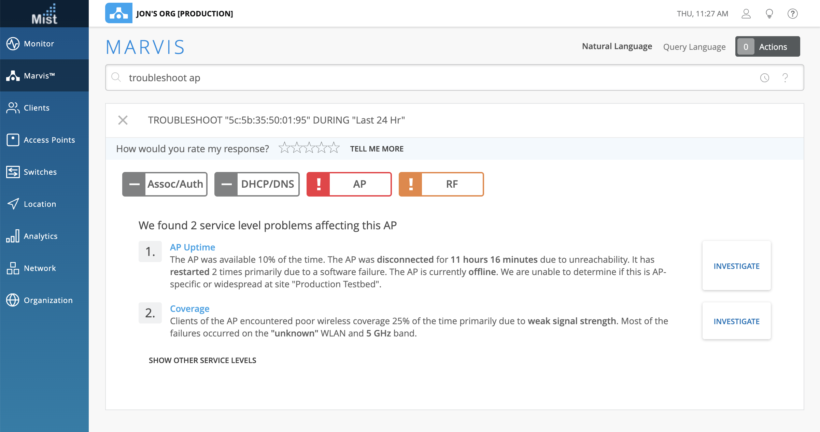Click the search history clock icon
Viewport: 820px width, 432px height.
pos(765,78)
